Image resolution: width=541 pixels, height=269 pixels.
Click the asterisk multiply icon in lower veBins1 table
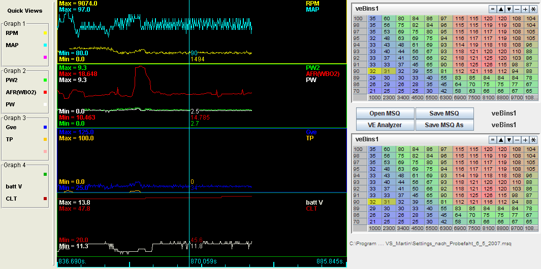click(533, 140)
